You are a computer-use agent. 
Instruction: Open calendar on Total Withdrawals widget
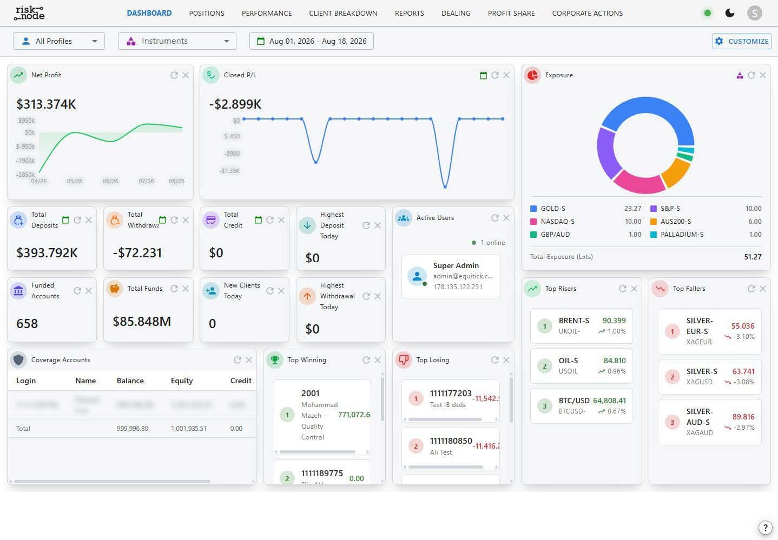(x=163, y=220)
